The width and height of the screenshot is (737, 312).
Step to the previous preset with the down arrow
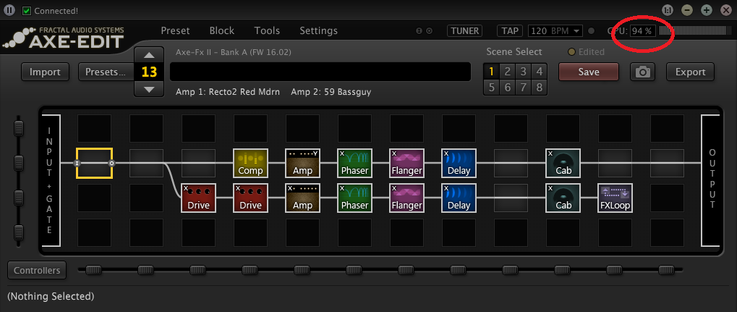coord(149,89)
